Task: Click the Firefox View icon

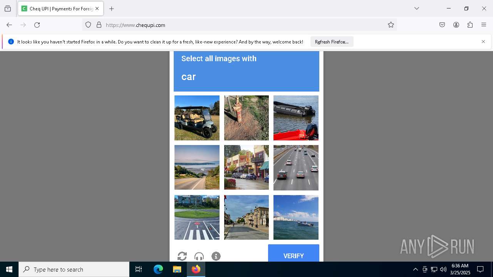Action: (8, 8)
